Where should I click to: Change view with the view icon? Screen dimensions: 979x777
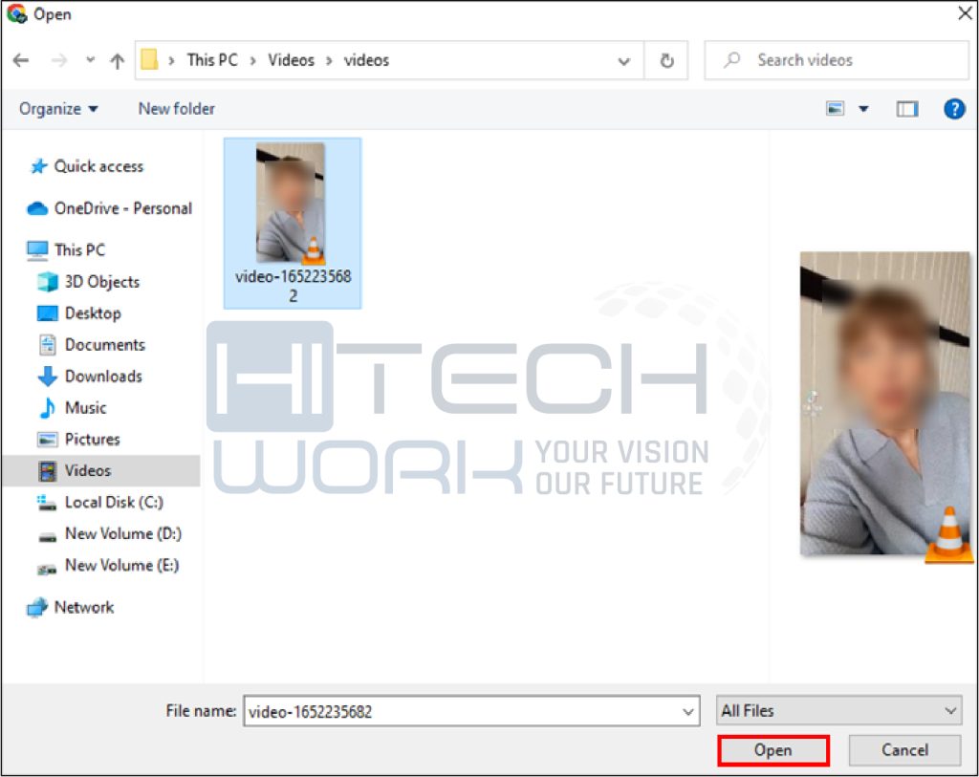835,109
